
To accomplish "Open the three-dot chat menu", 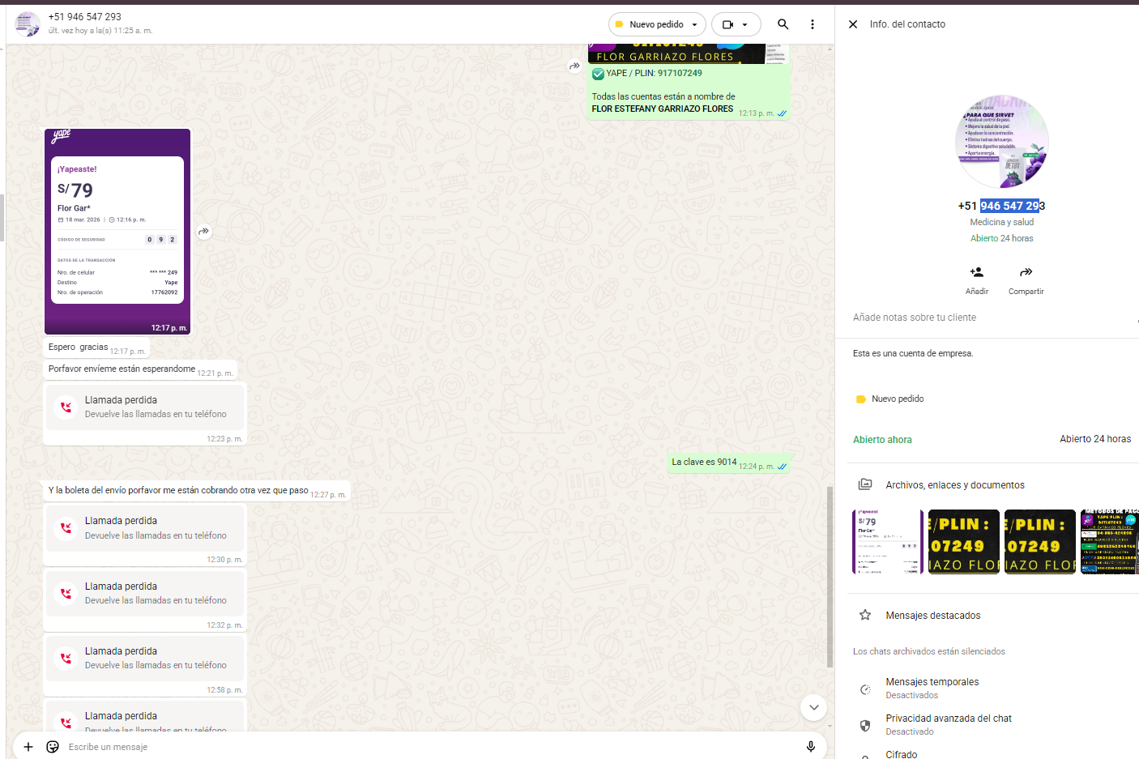I will pyautogui.click(x=812, y=24).
